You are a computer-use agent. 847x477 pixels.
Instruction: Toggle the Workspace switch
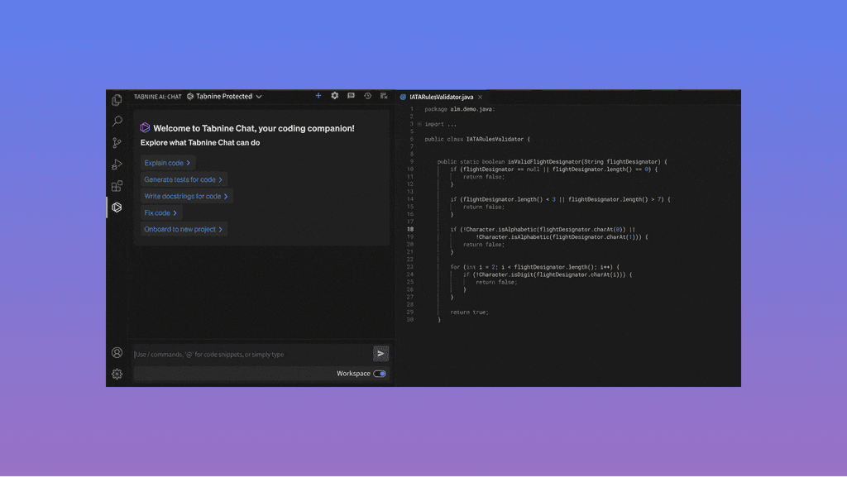(380, 374)
